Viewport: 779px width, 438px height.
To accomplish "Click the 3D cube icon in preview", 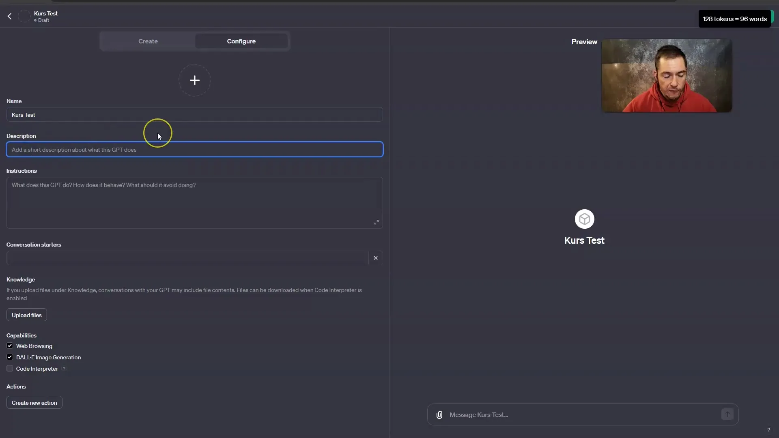I will 584,218.
